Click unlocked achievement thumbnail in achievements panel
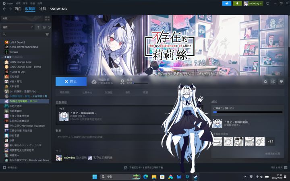This screenshot has height=181, width=290. pyautogui.click(x=217, y=124)
